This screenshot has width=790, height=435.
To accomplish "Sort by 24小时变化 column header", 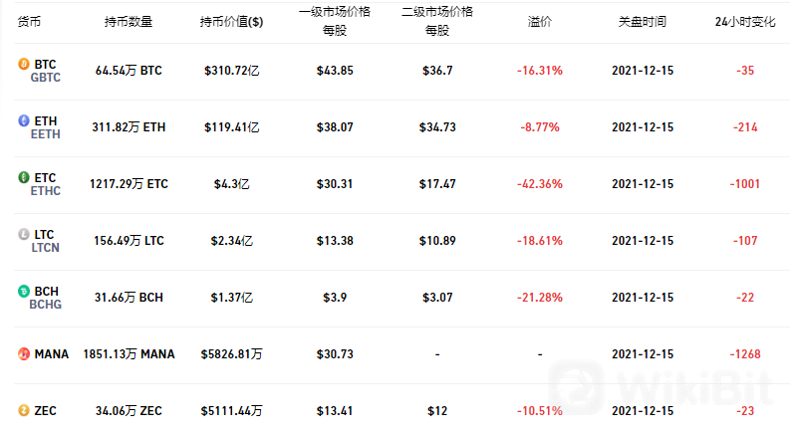I will coord(745,22).
